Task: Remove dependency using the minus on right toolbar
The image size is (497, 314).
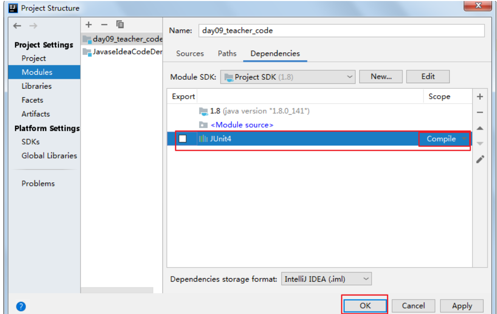Action: [480, 113]
